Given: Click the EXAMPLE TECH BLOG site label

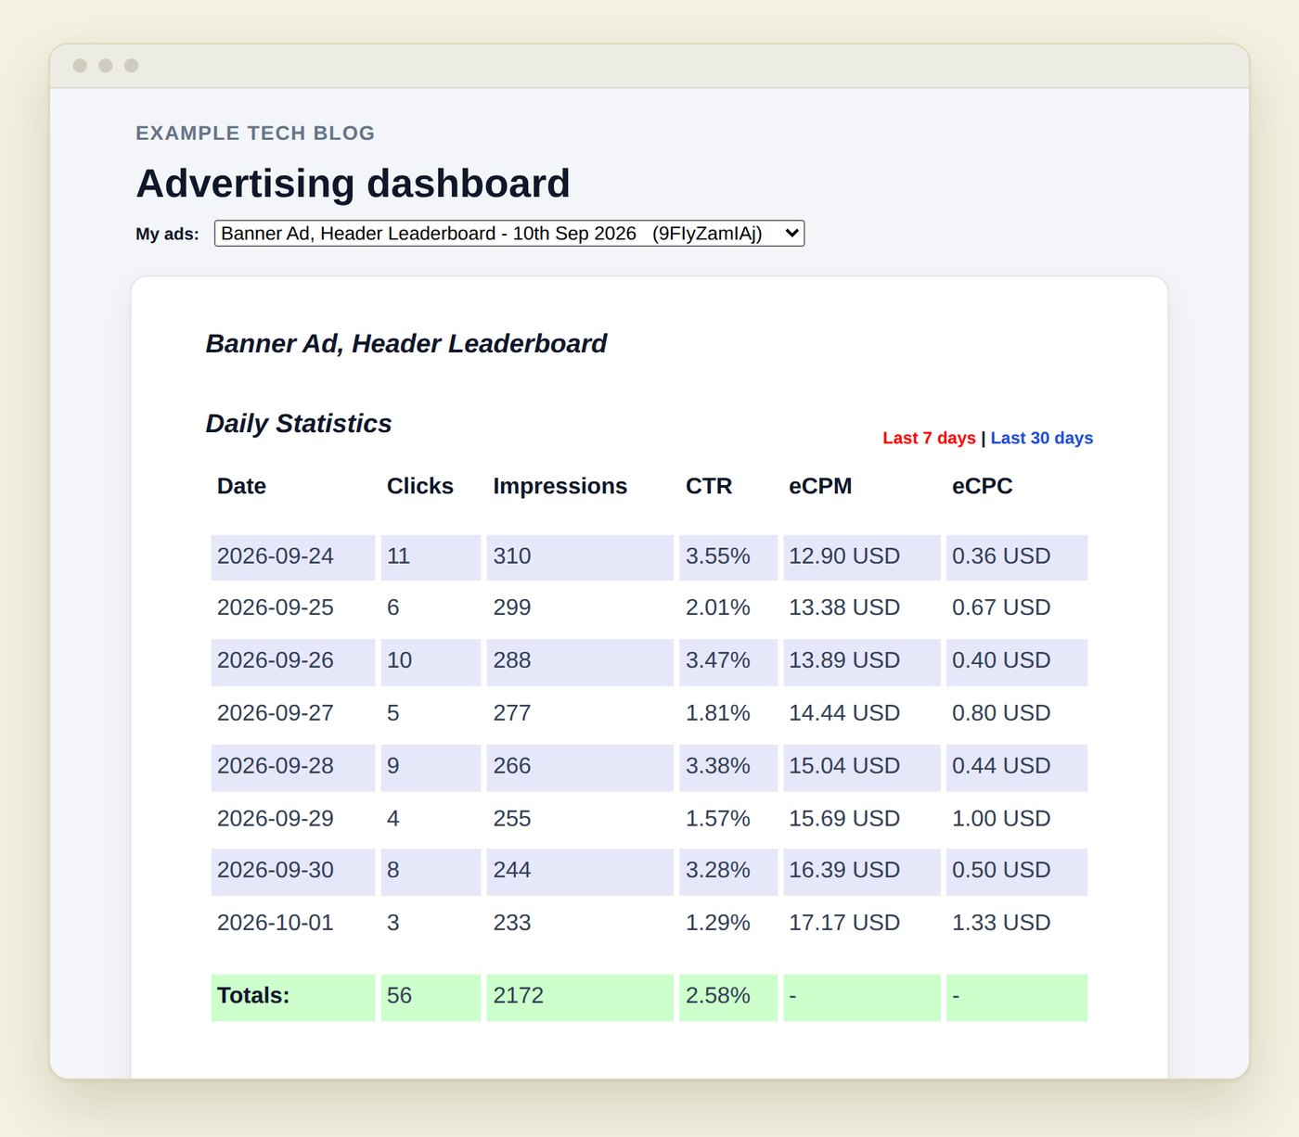Looking at the screenshot, I should 255,133.
